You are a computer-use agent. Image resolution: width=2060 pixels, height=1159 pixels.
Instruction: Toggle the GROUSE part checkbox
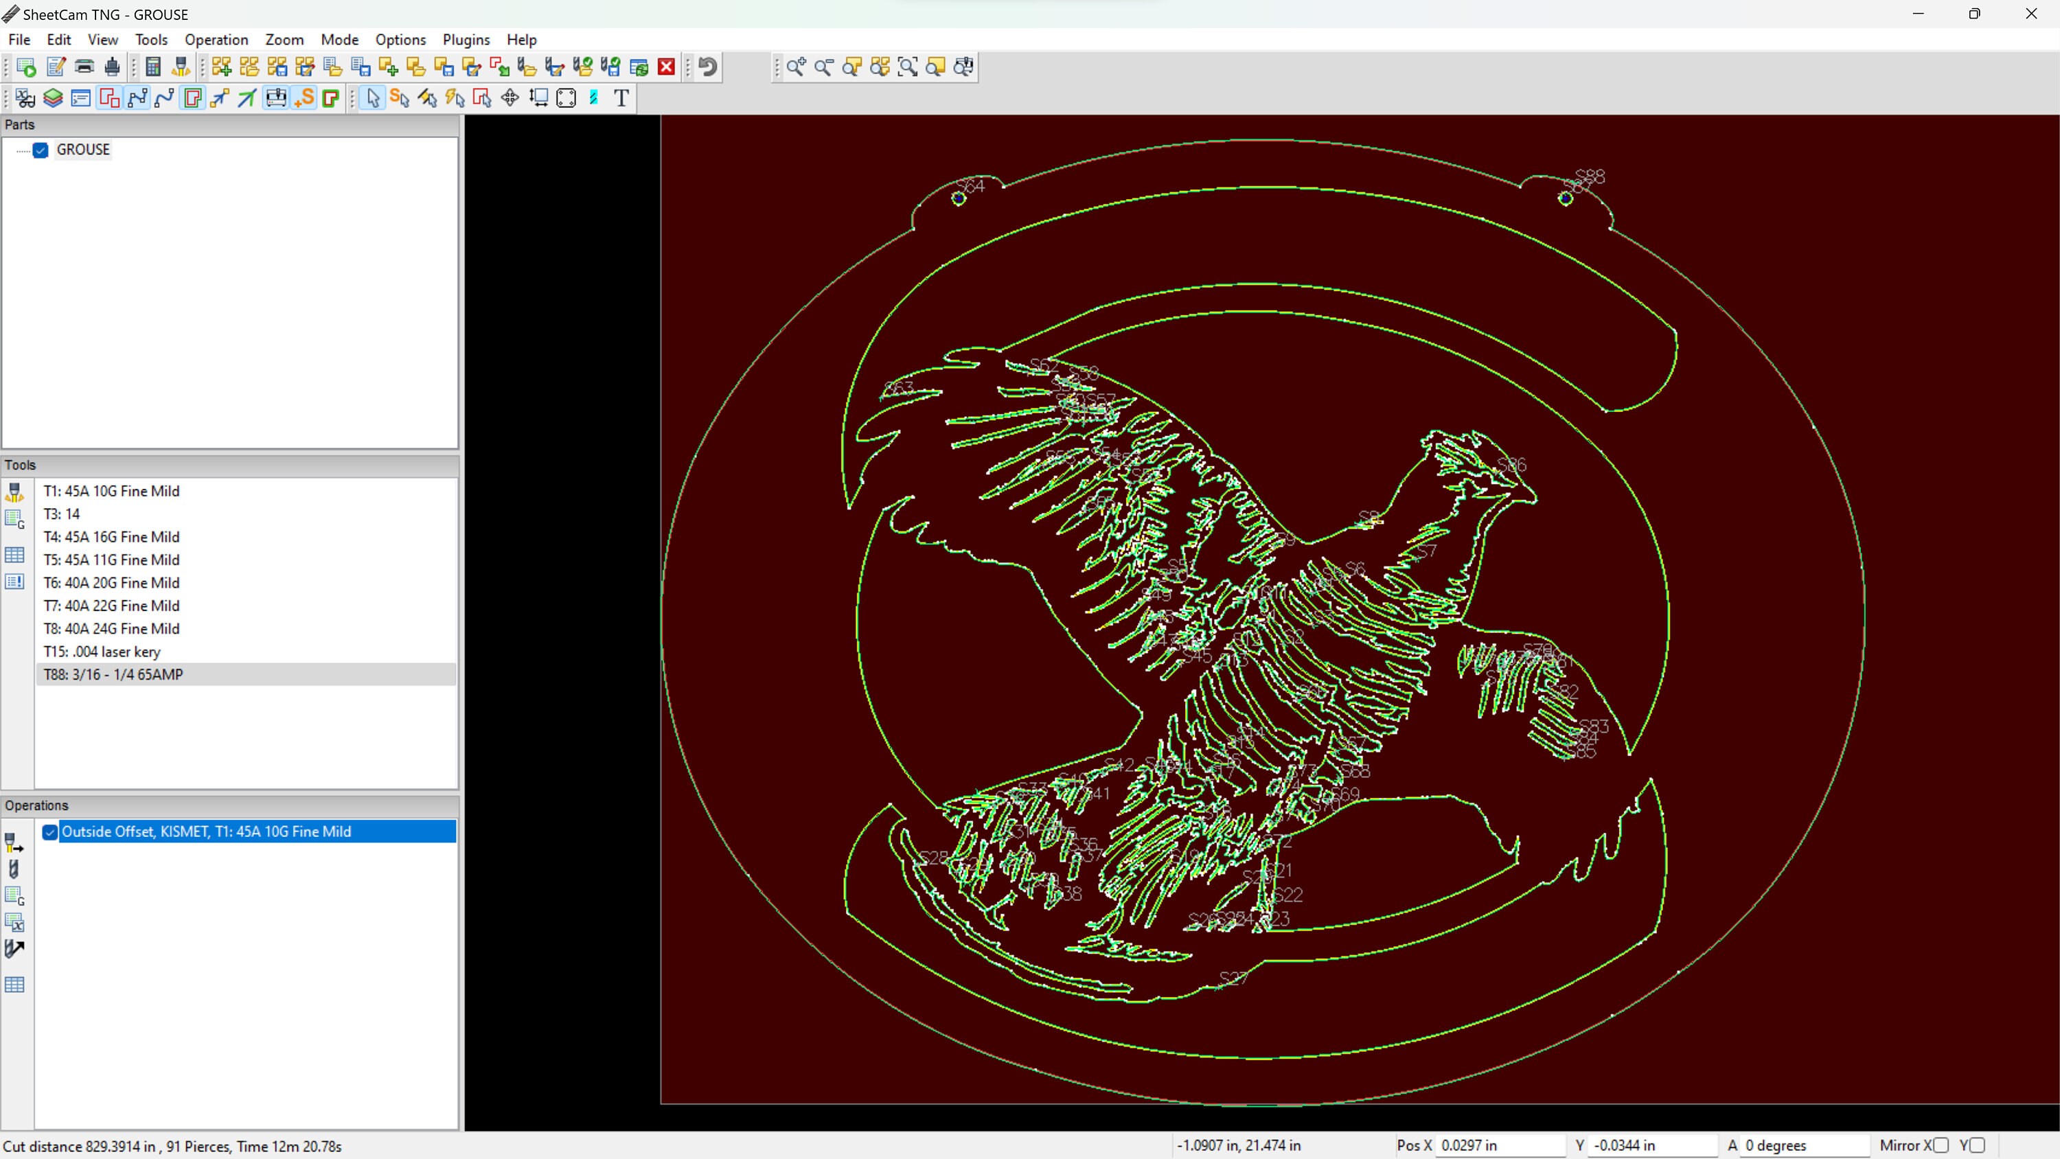pos(41,150)
